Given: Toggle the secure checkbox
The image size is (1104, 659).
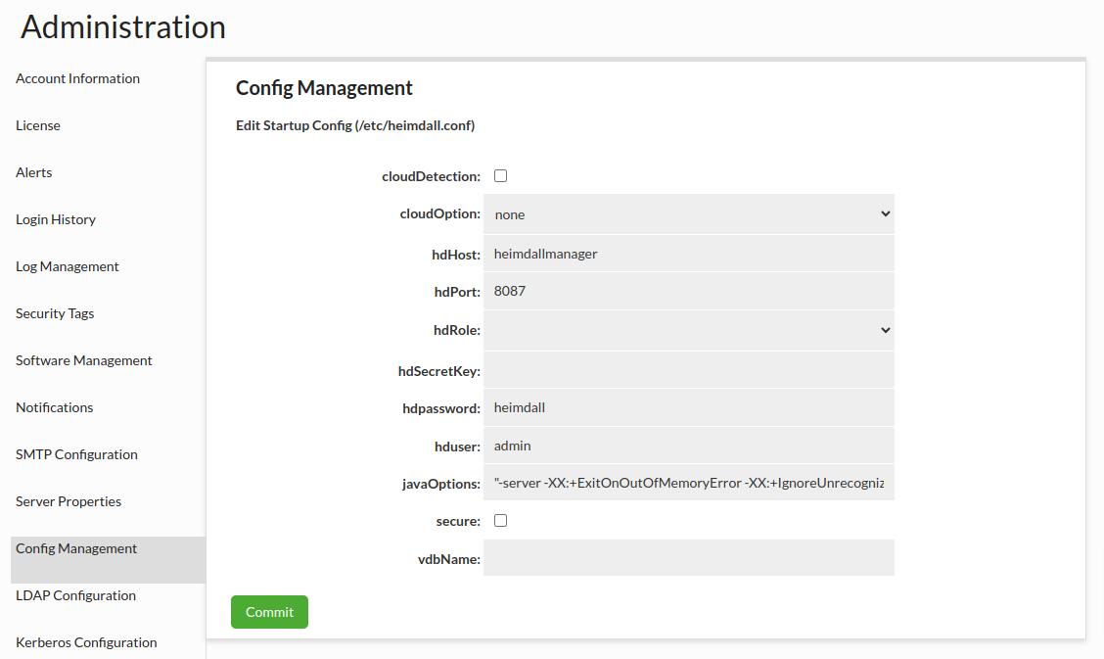Looking at the screenshot, I should point(500,521).
